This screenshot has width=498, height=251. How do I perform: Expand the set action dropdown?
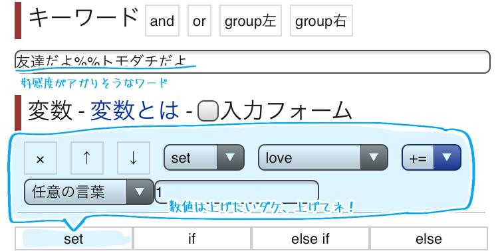tap(204, 157)
